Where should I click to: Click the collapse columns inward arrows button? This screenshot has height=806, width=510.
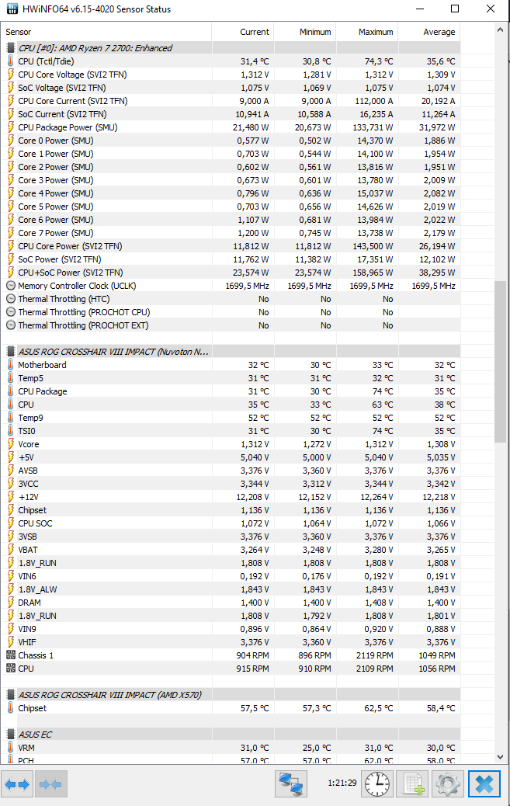[x=50, y=784]
